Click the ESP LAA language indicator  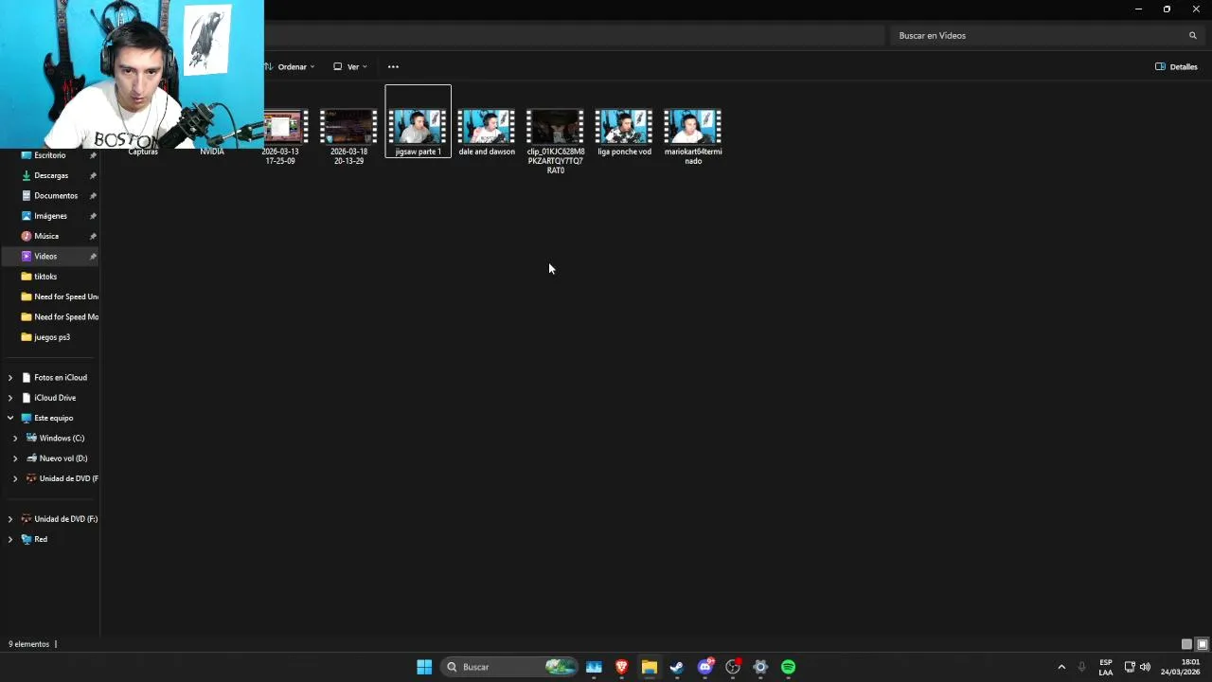pyautogui.click(x=1106, y=667)
